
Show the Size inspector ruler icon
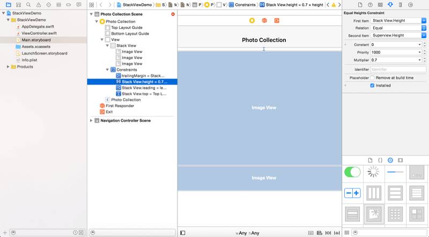coord(400,5)
